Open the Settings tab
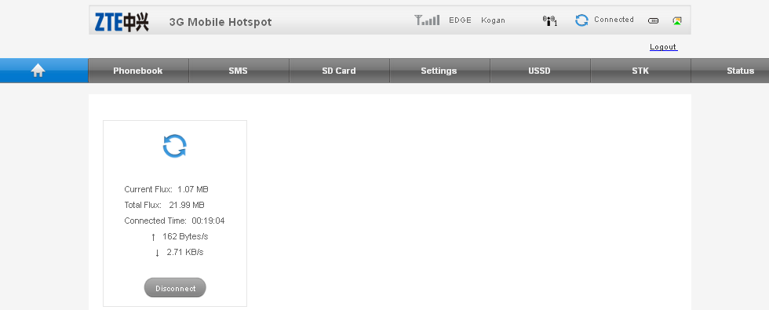 pos(440,71)
